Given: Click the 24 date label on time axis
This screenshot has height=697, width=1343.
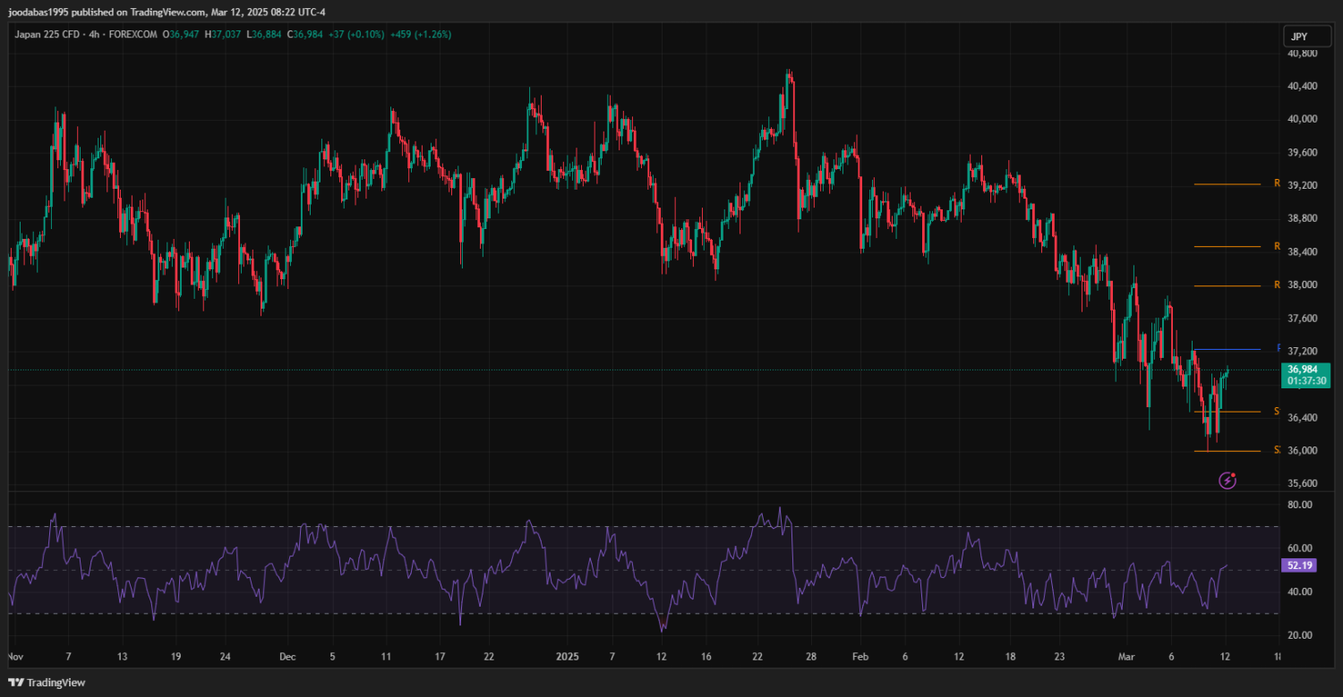Looking at the screenshot, I should [x=226, y=656].
